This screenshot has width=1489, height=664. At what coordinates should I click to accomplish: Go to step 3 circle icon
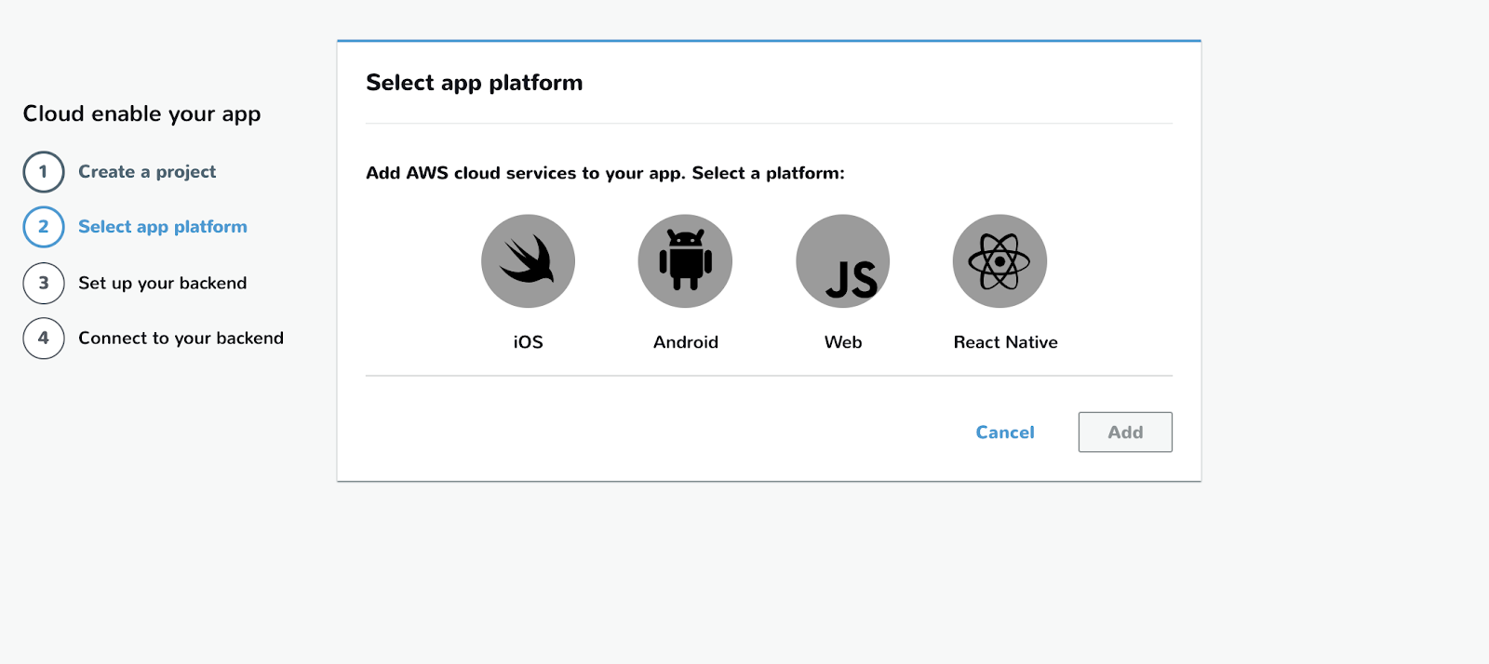pyautogui.click(x=44, y=283)
